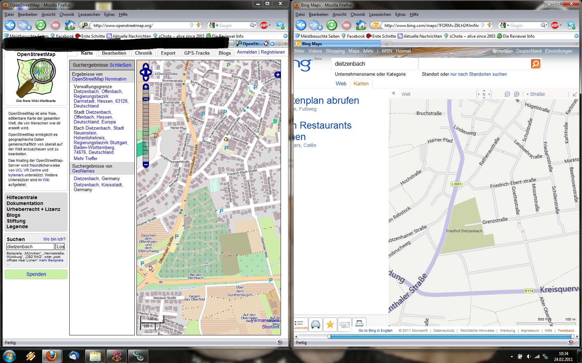Switch to the Export tab on OpenStreetMap

point(168,53)
